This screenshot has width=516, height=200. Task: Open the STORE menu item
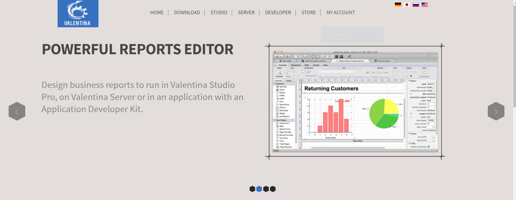[309, 13]
